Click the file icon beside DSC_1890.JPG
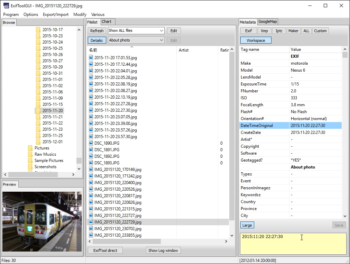The image size is (350, 264). point(91,143)
